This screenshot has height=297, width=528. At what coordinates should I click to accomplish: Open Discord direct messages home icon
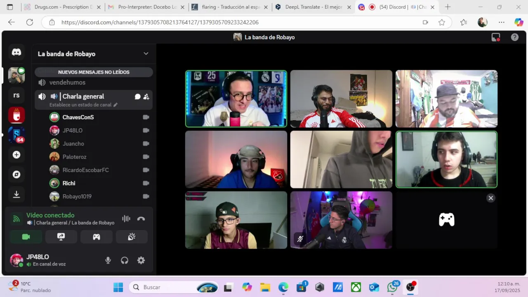16,52
